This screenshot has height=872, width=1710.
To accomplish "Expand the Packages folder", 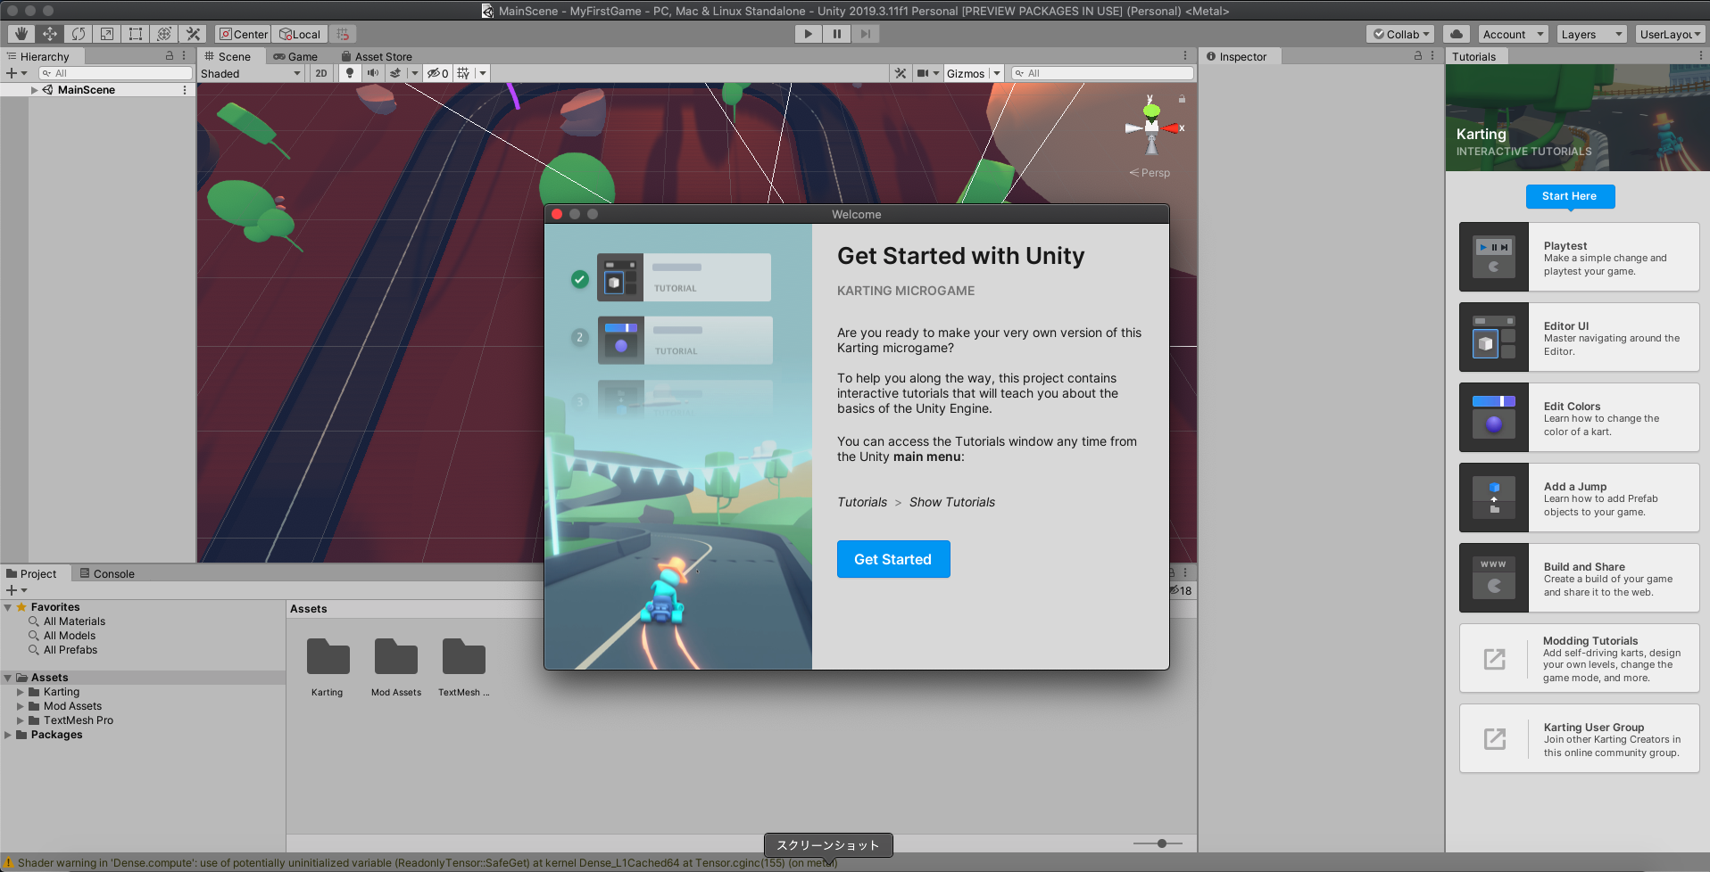I will (8, 735).
